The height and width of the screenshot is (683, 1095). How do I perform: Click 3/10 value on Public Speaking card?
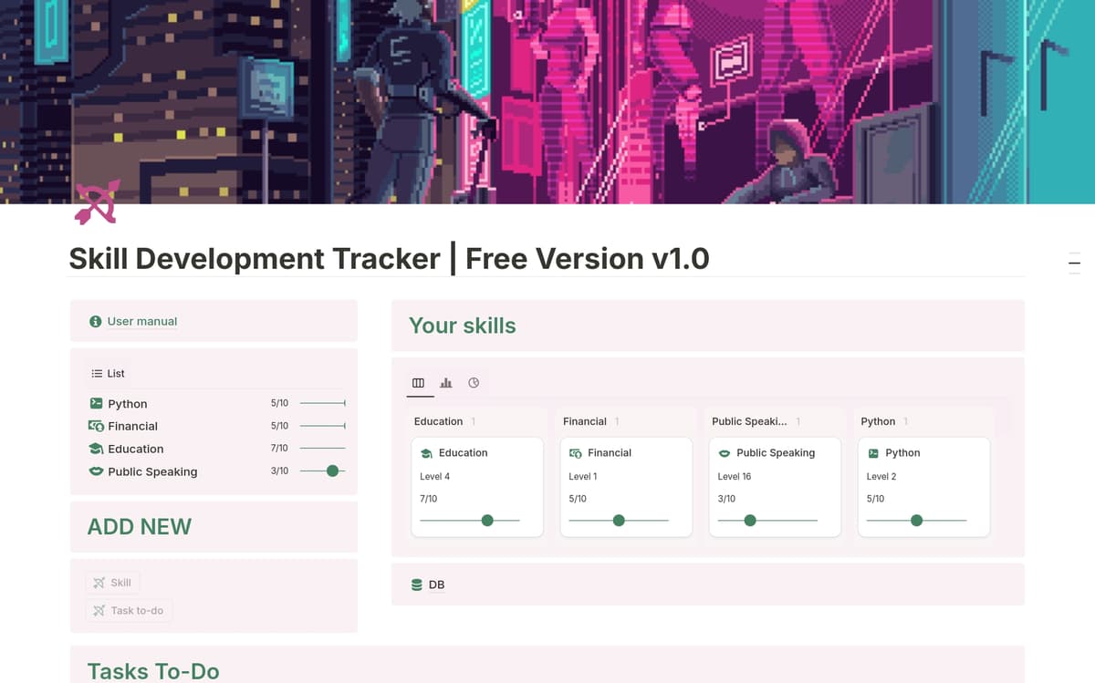click(726, 499)
